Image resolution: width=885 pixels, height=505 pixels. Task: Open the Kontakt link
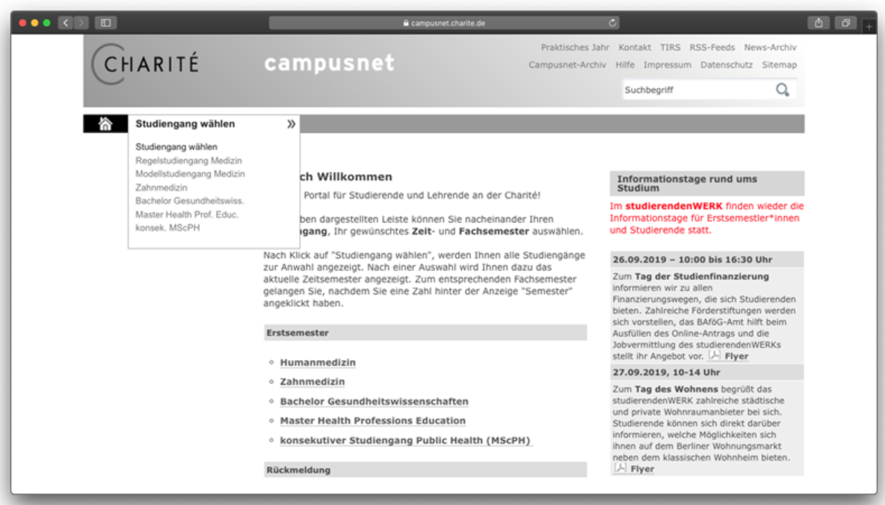[x=635, y=47]
